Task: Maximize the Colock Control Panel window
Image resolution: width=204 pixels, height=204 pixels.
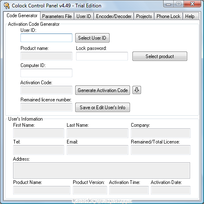Action: (179, 4)
